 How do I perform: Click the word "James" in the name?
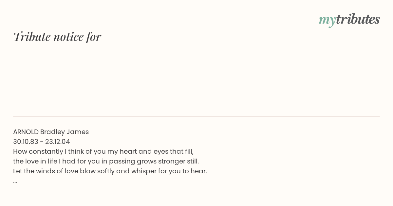click(78, 132)
